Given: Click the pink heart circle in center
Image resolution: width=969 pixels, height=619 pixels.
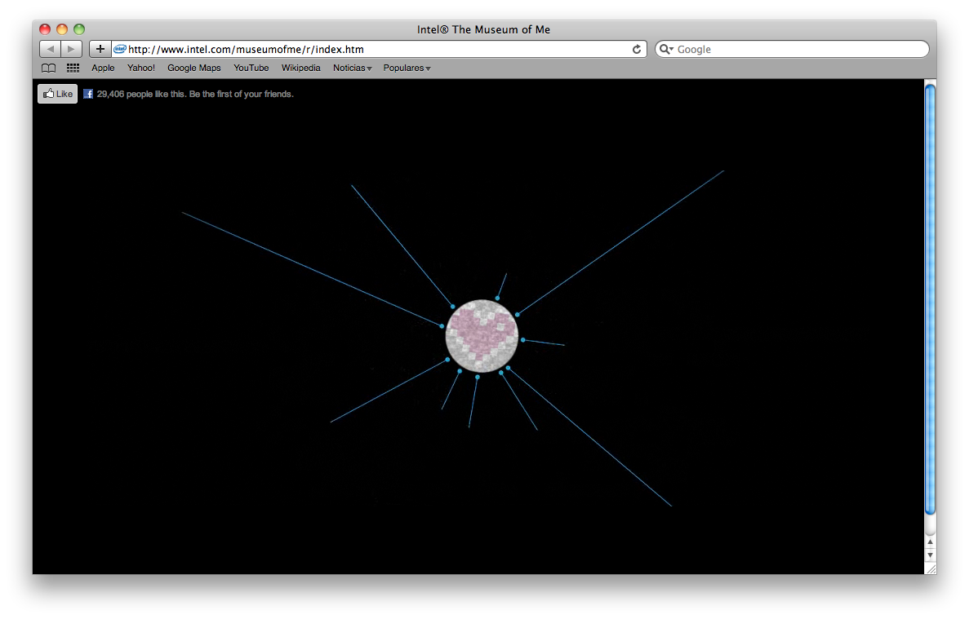Looking at the screenshot, I should click(482, 336).
